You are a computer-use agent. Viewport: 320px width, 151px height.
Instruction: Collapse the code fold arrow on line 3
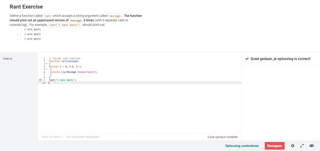46,64
